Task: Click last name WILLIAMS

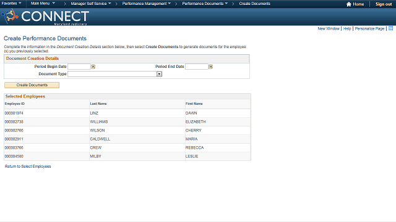Action: point(99,122)
